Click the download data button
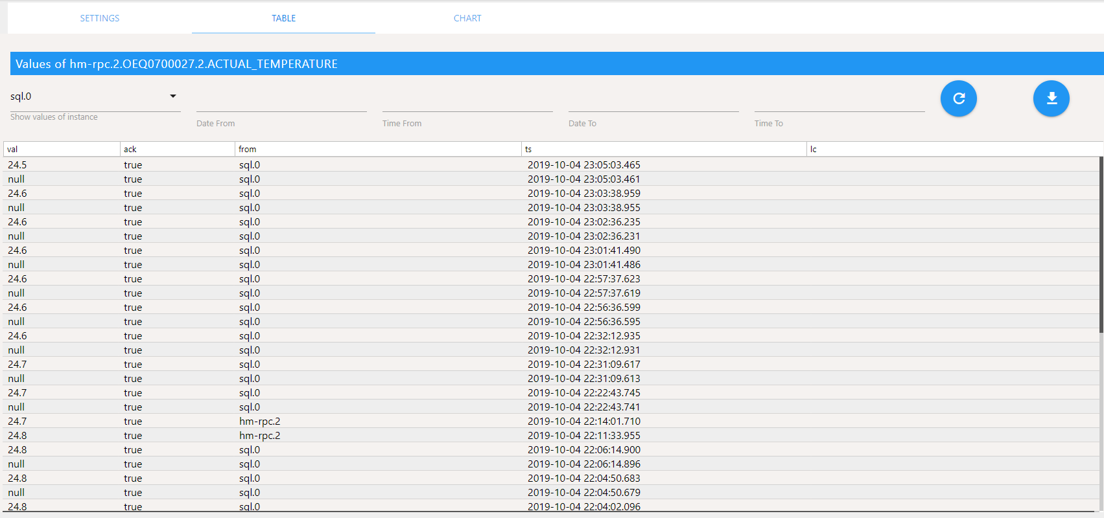Screen dimensions: 1104x518 tap(1051, 98)
